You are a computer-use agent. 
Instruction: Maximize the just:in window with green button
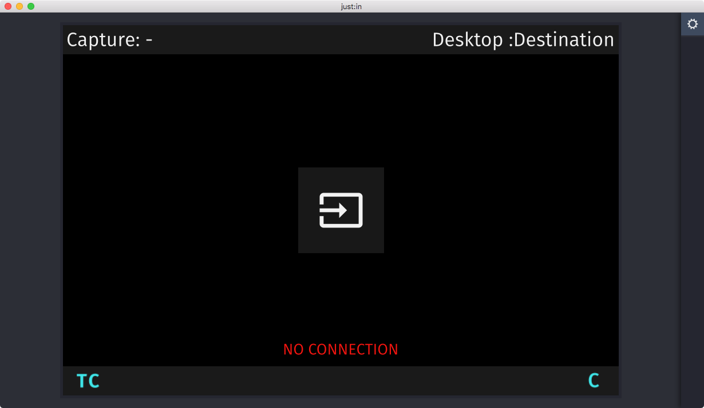[31, 6]
